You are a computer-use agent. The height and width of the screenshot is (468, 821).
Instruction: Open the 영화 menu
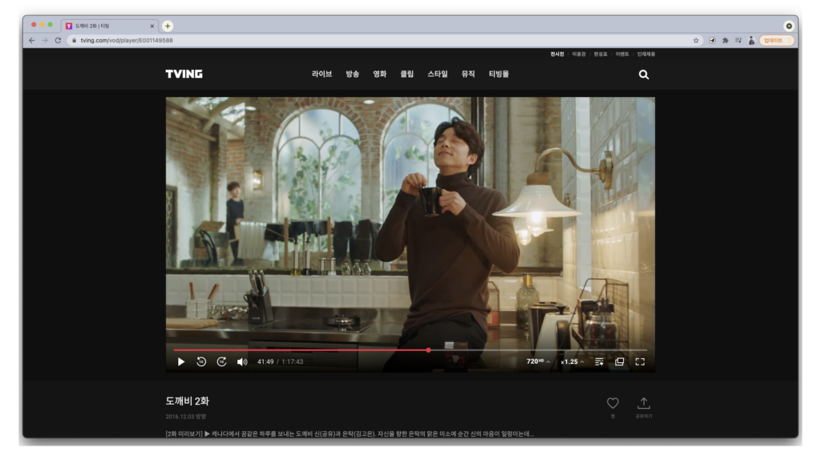(379, 74)
